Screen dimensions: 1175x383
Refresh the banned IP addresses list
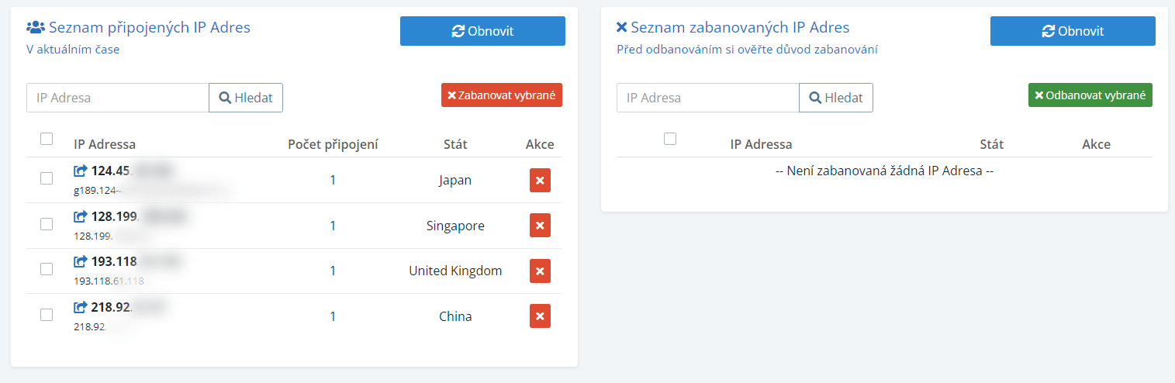[x=1073, y=31]
